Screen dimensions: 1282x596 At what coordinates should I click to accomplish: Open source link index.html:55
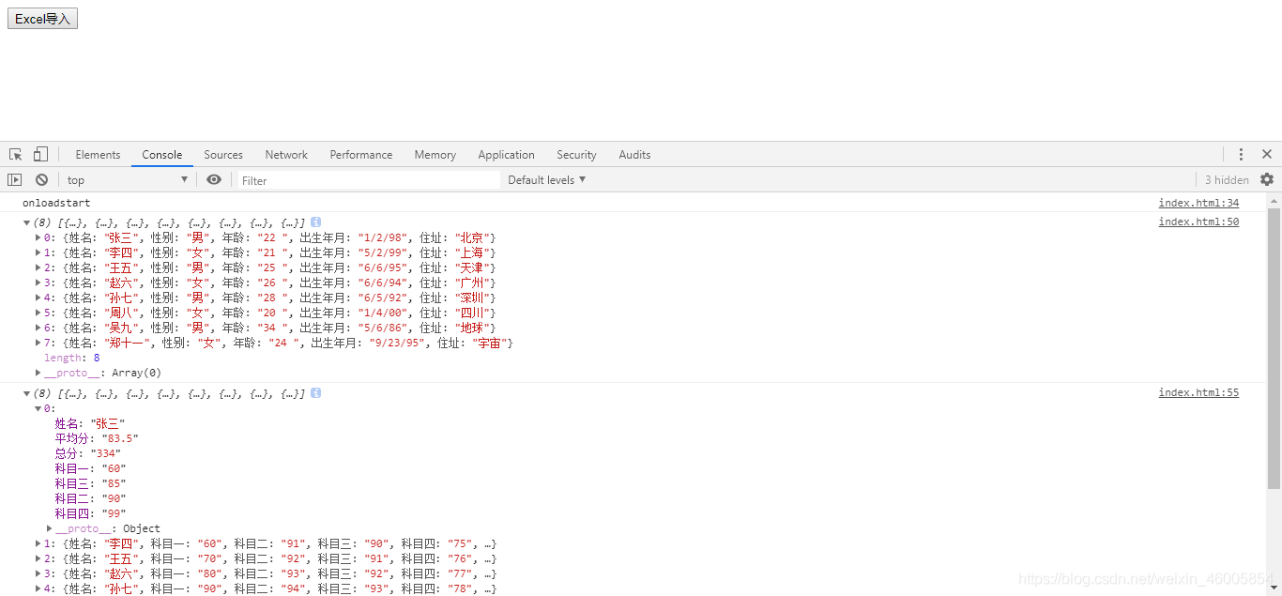[1198, 392]
